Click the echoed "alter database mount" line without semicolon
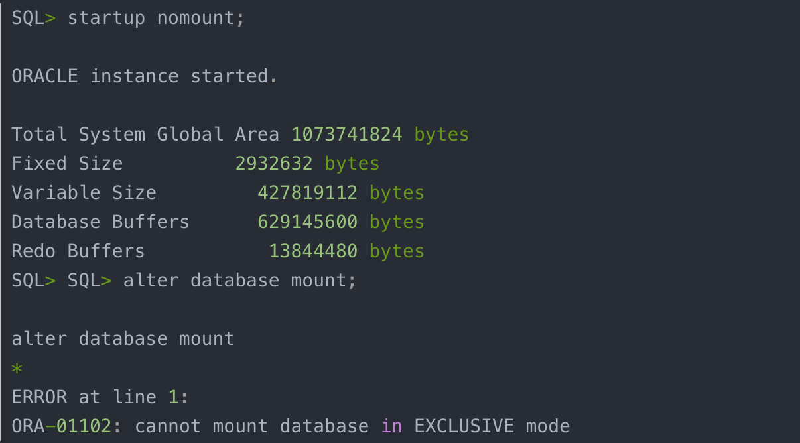 123,338
